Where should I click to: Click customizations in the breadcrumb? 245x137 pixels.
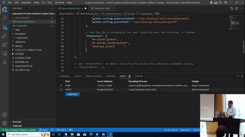113,14
